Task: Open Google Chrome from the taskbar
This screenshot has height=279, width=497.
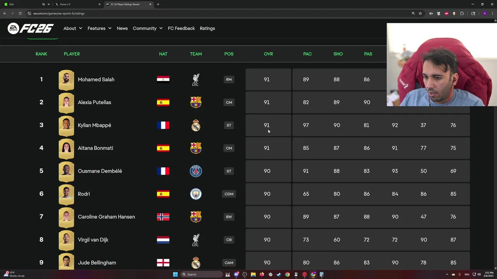Action: coord(287,274)
